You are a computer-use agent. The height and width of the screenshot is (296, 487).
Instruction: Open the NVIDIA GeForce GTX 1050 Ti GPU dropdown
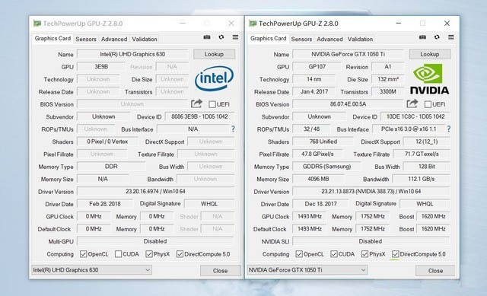307,270
